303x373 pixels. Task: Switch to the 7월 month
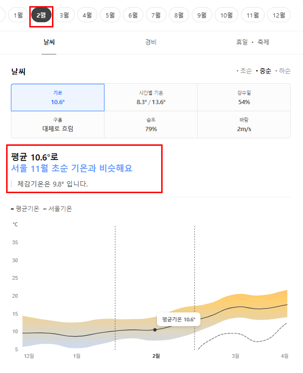coord(156,15)
